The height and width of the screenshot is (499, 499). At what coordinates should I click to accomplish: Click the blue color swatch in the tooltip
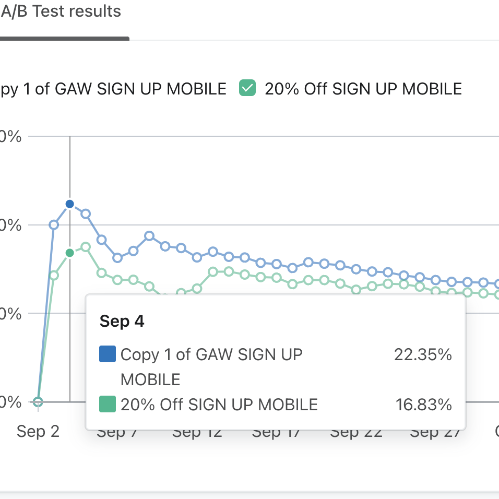tap(107, 355)
